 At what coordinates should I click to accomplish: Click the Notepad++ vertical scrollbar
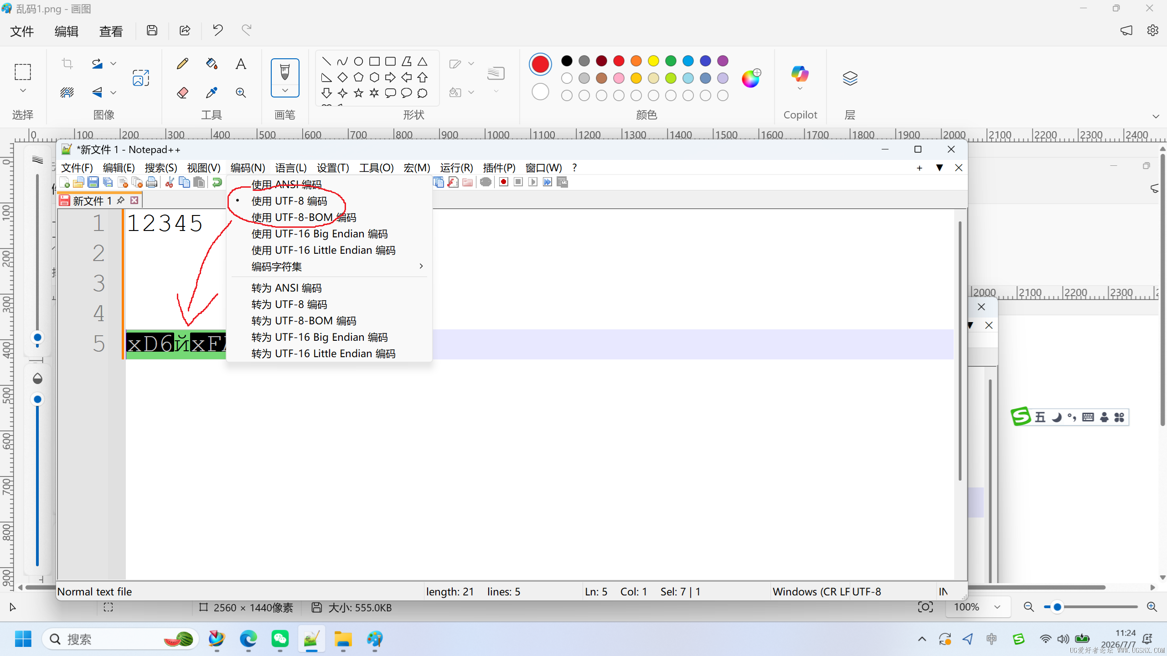tap(960, 351)
